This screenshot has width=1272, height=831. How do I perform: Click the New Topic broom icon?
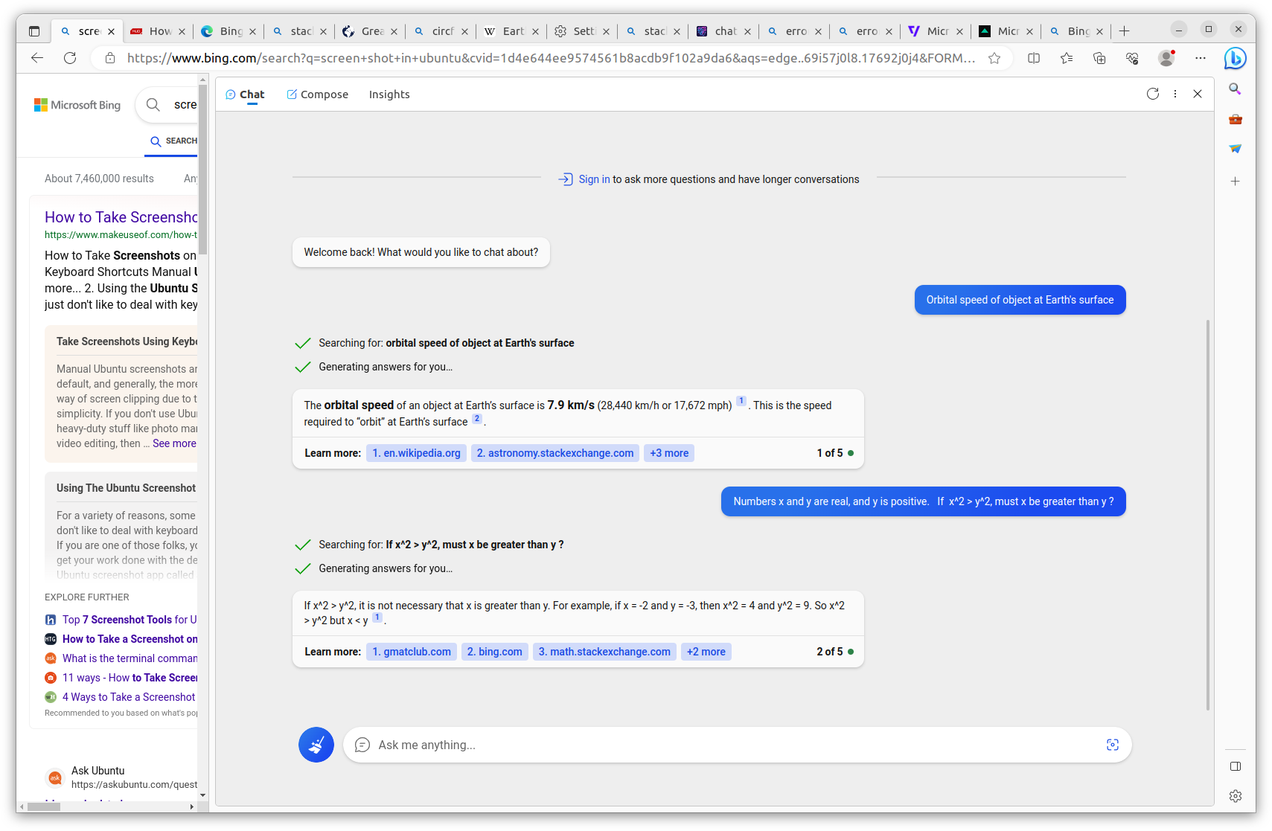coord(316,745)
